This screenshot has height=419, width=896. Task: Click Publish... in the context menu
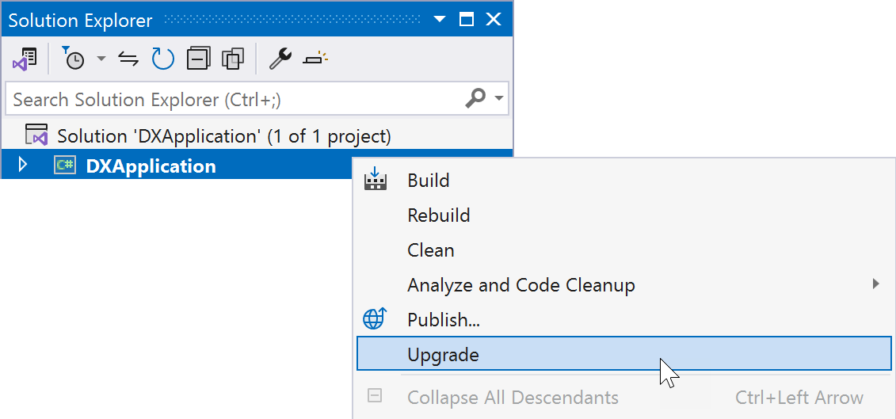444,320
